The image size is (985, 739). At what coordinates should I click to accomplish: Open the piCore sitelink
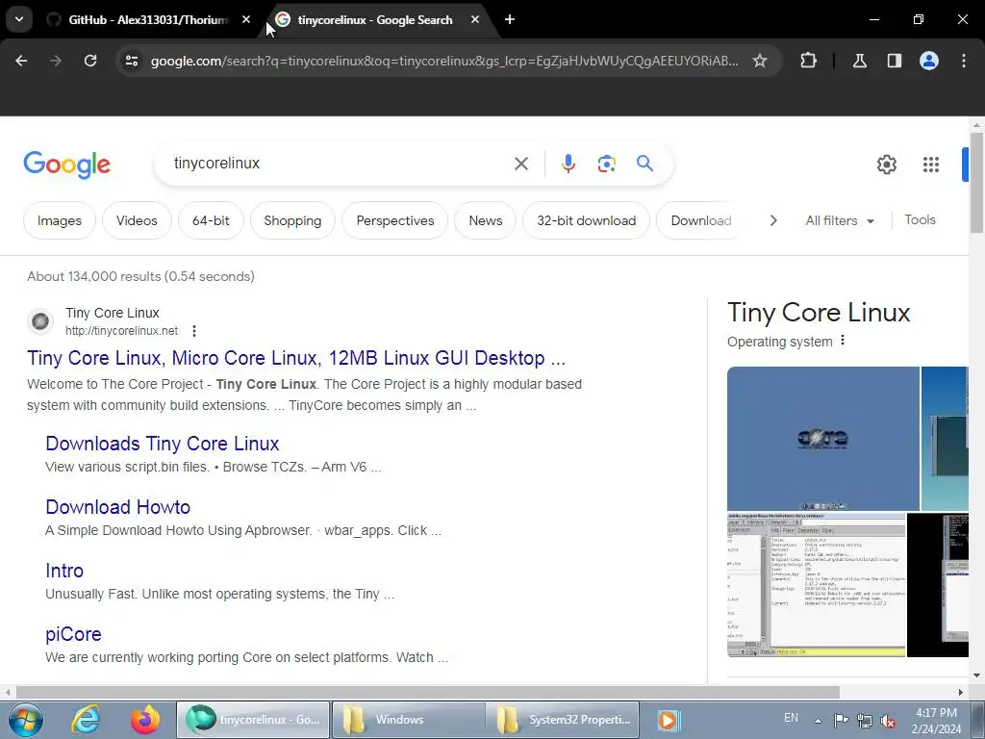(73, 634)
